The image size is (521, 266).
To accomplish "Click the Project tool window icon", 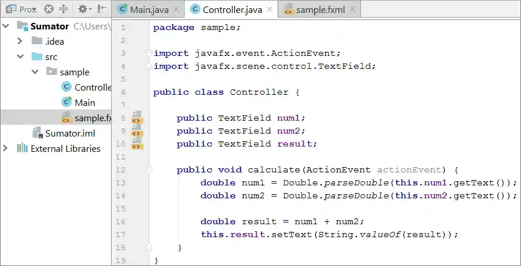I will tap(11, 9).
